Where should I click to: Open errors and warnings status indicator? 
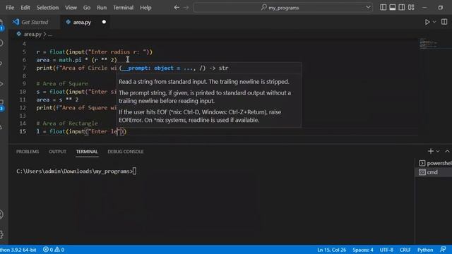pyautogui.click(x=54, y=250)
